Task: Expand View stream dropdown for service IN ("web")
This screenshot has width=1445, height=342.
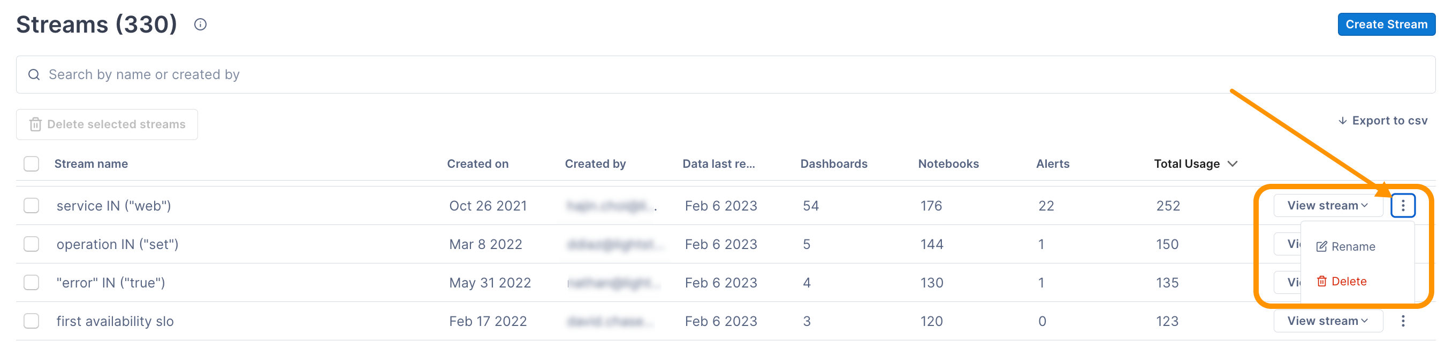Action: coord(1327,205)
